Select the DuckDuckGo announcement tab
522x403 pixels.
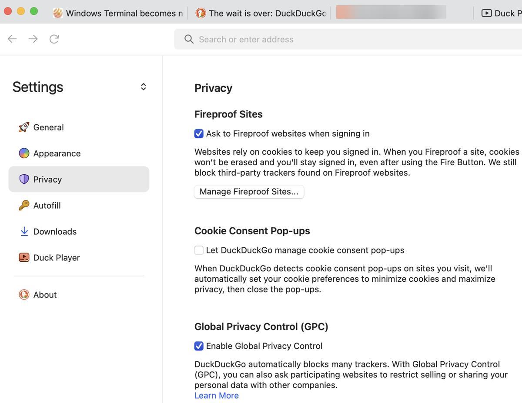261,13
